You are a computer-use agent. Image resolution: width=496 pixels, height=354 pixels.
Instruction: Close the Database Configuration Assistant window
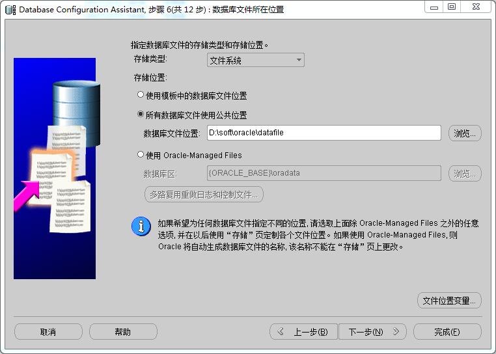coord(476,7)
